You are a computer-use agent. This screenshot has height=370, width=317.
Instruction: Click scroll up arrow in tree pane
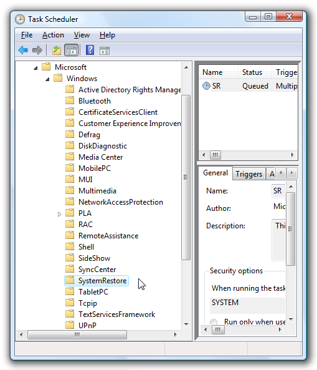point(186,67)
